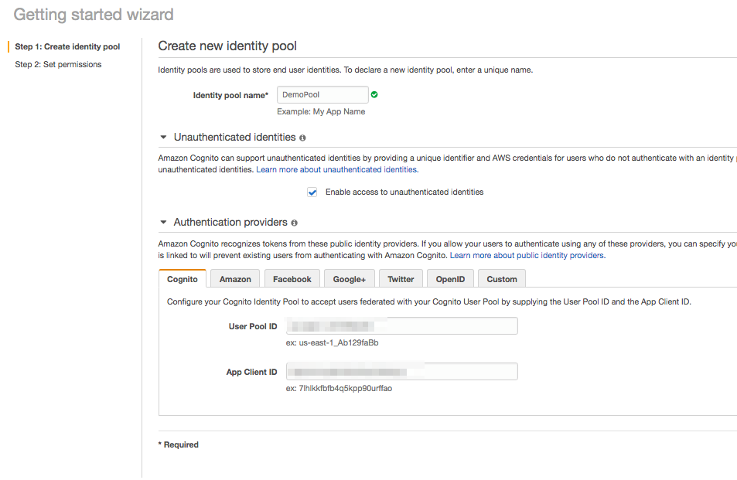Open Learn more about public identity providers link

528,256
